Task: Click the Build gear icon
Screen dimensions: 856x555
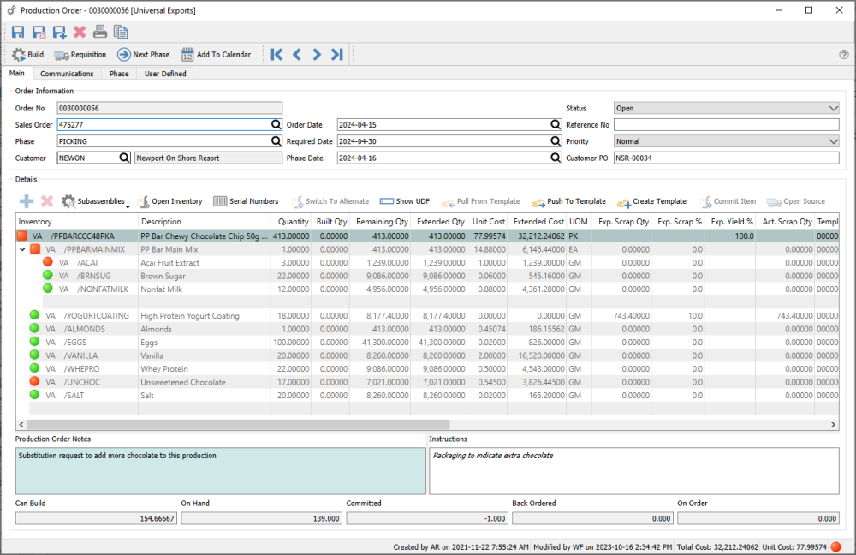Action: point(19,55)
